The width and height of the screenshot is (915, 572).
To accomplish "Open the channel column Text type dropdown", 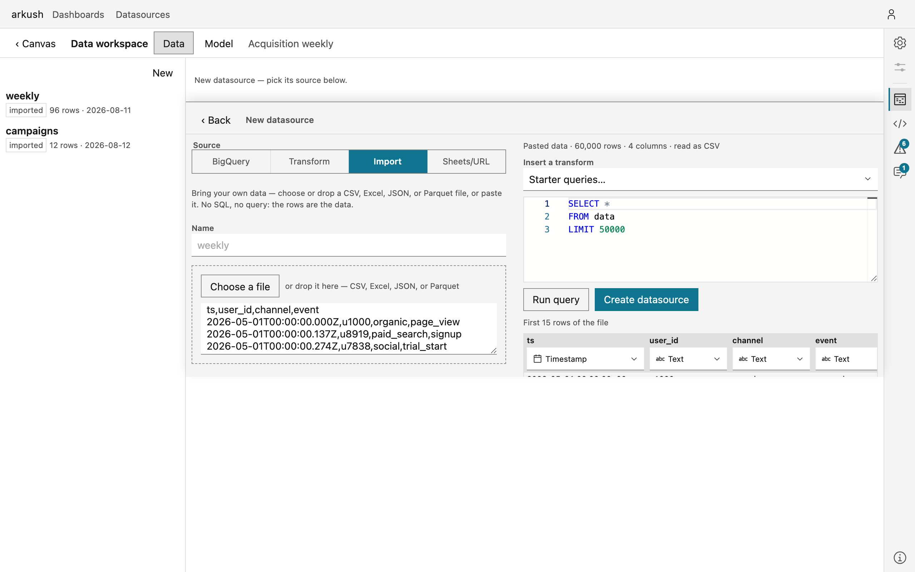I will [x=771, y=359].
